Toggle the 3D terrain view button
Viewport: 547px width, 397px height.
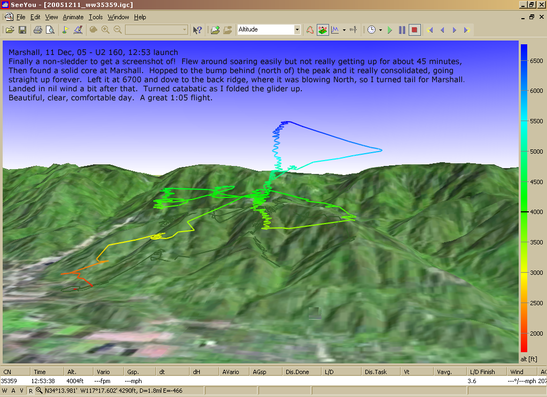pyautogui.click(x=323, y=30)
